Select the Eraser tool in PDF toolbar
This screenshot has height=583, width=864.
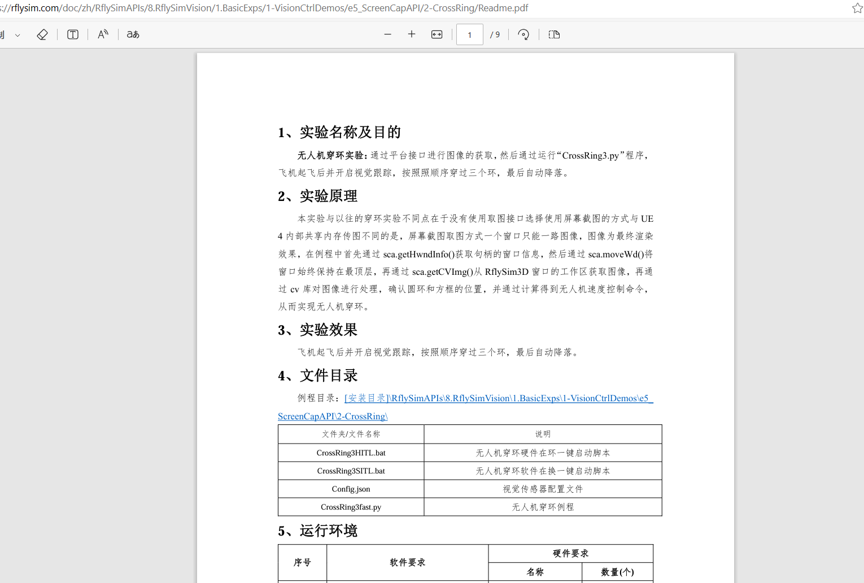click(42, 34)
